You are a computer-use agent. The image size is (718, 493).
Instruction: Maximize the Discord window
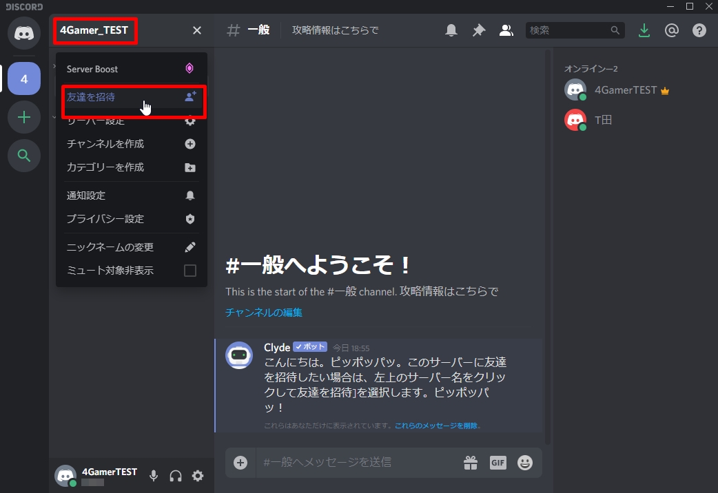pos(690,6)
